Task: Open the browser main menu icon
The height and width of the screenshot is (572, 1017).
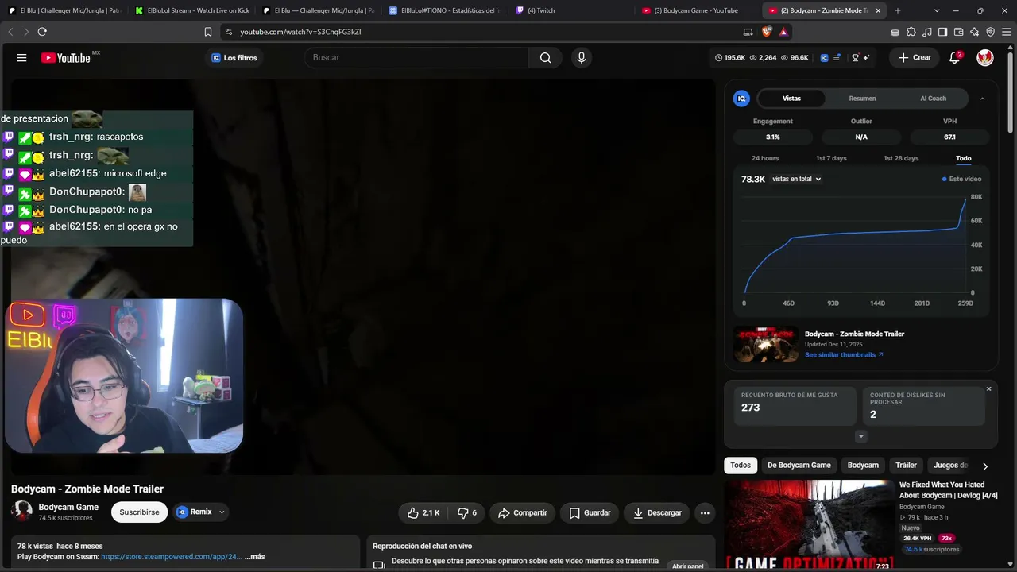Action: tap(1006, 32)
